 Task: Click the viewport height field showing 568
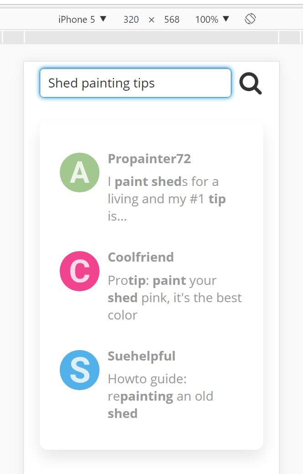[x=172, y=20]
